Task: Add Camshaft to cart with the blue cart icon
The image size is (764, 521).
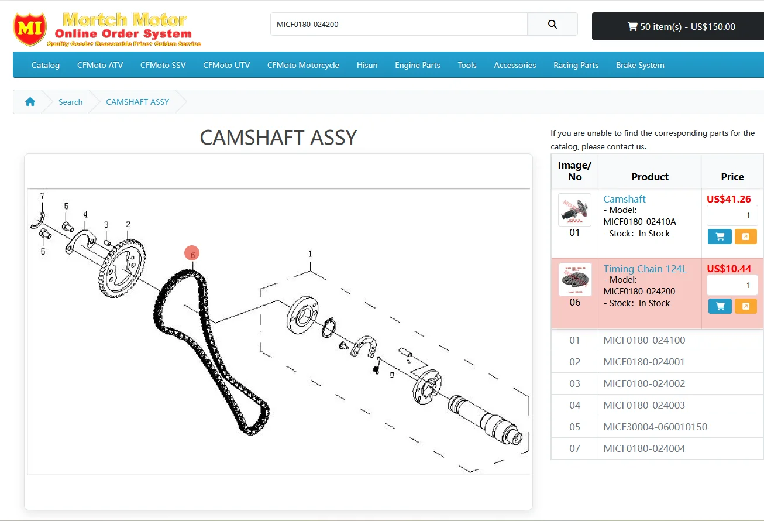Action: click(720, 236)
